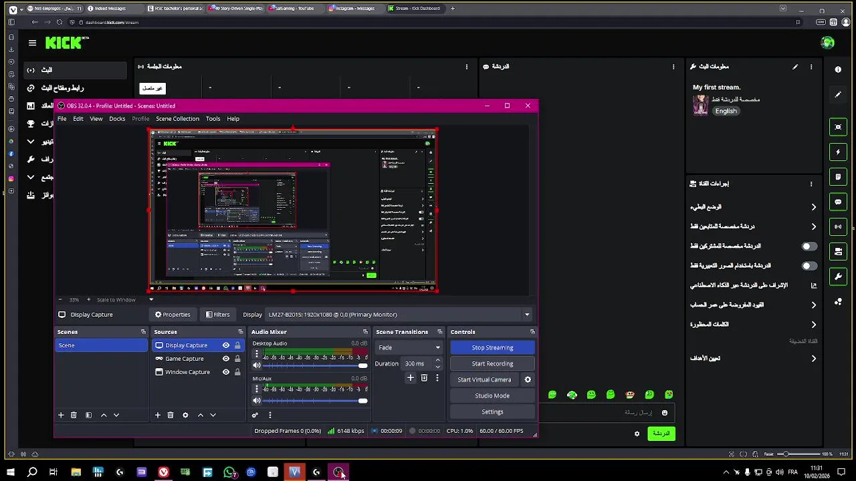Mute Desktop Audio speaker icon

point(256,365)
